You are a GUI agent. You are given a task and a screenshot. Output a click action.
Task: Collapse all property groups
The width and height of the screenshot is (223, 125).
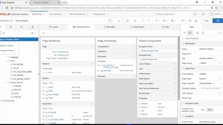pyautogui.click(x=198, y=33)
